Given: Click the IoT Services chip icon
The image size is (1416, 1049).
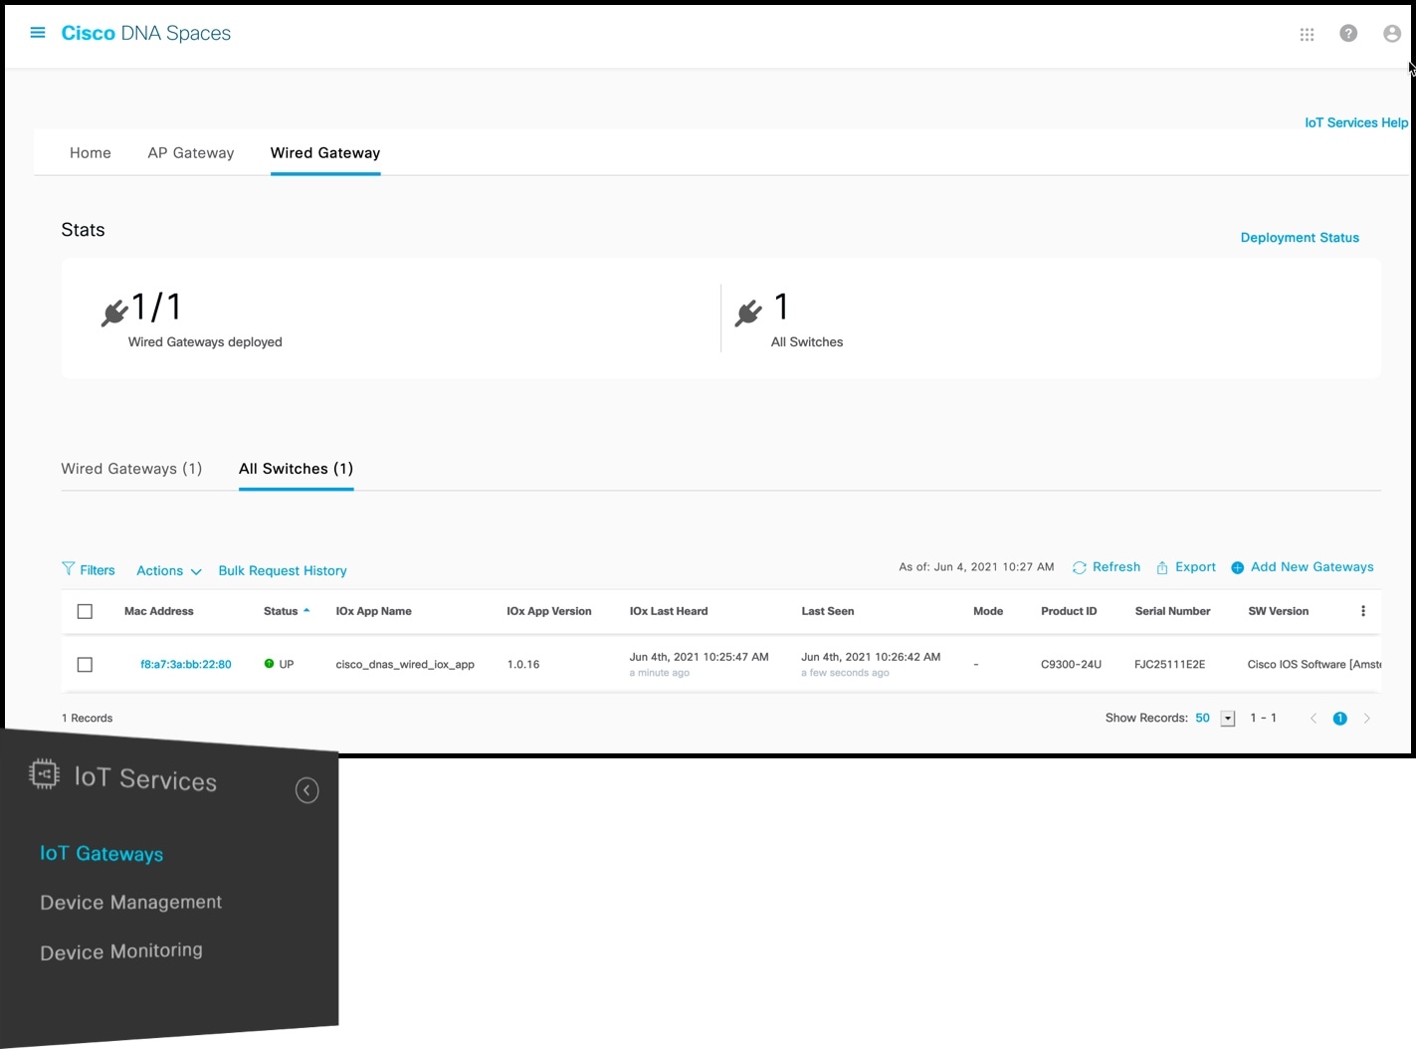Looking at the screenshot, I should [44, 773].
